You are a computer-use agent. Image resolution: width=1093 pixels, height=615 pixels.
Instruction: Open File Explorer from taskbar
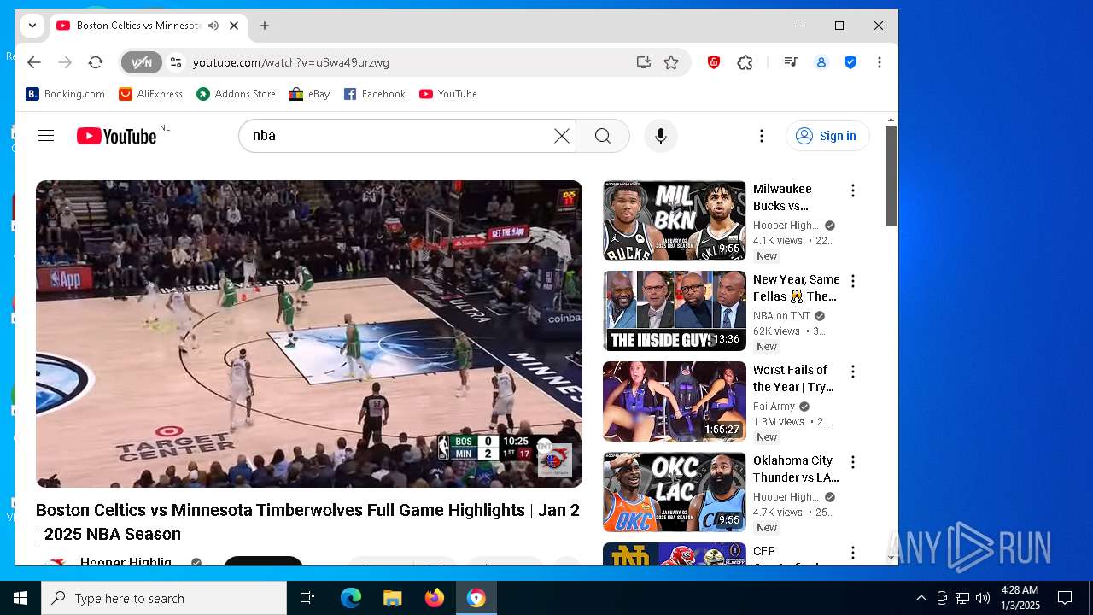pos(392,598)
